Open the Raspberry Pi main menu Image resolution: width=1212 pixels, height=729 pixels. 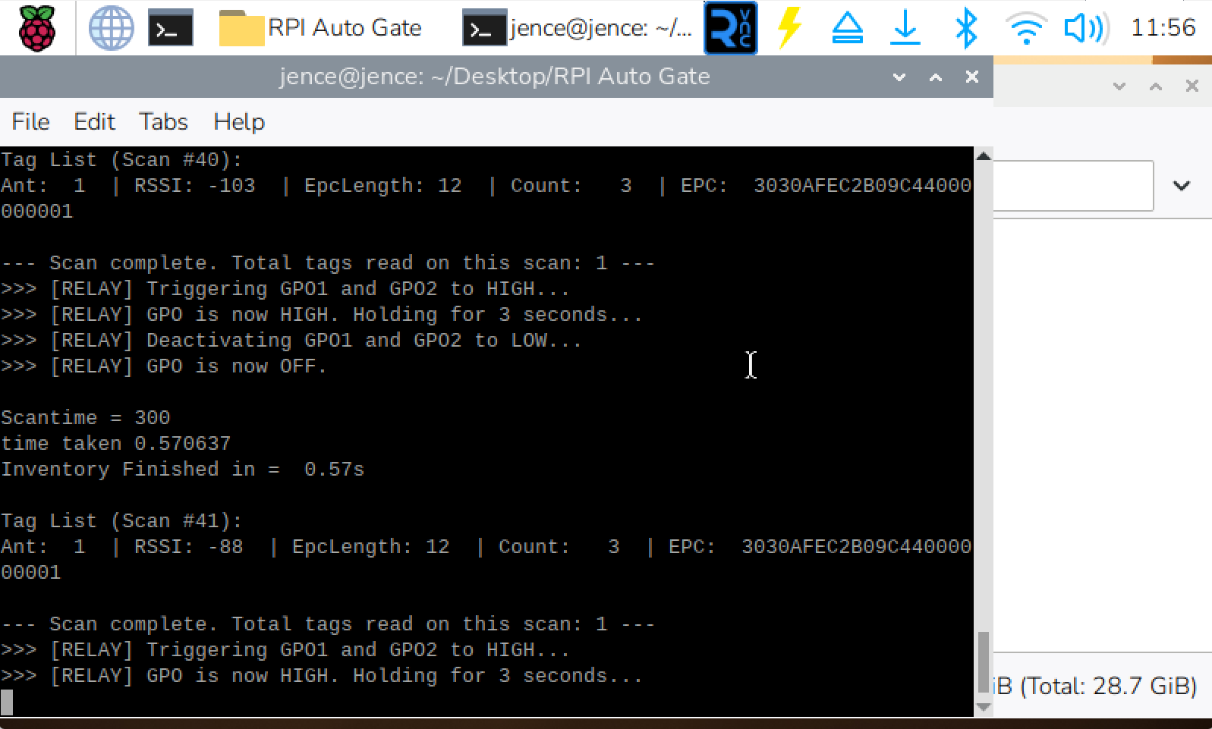click(37, 28)
